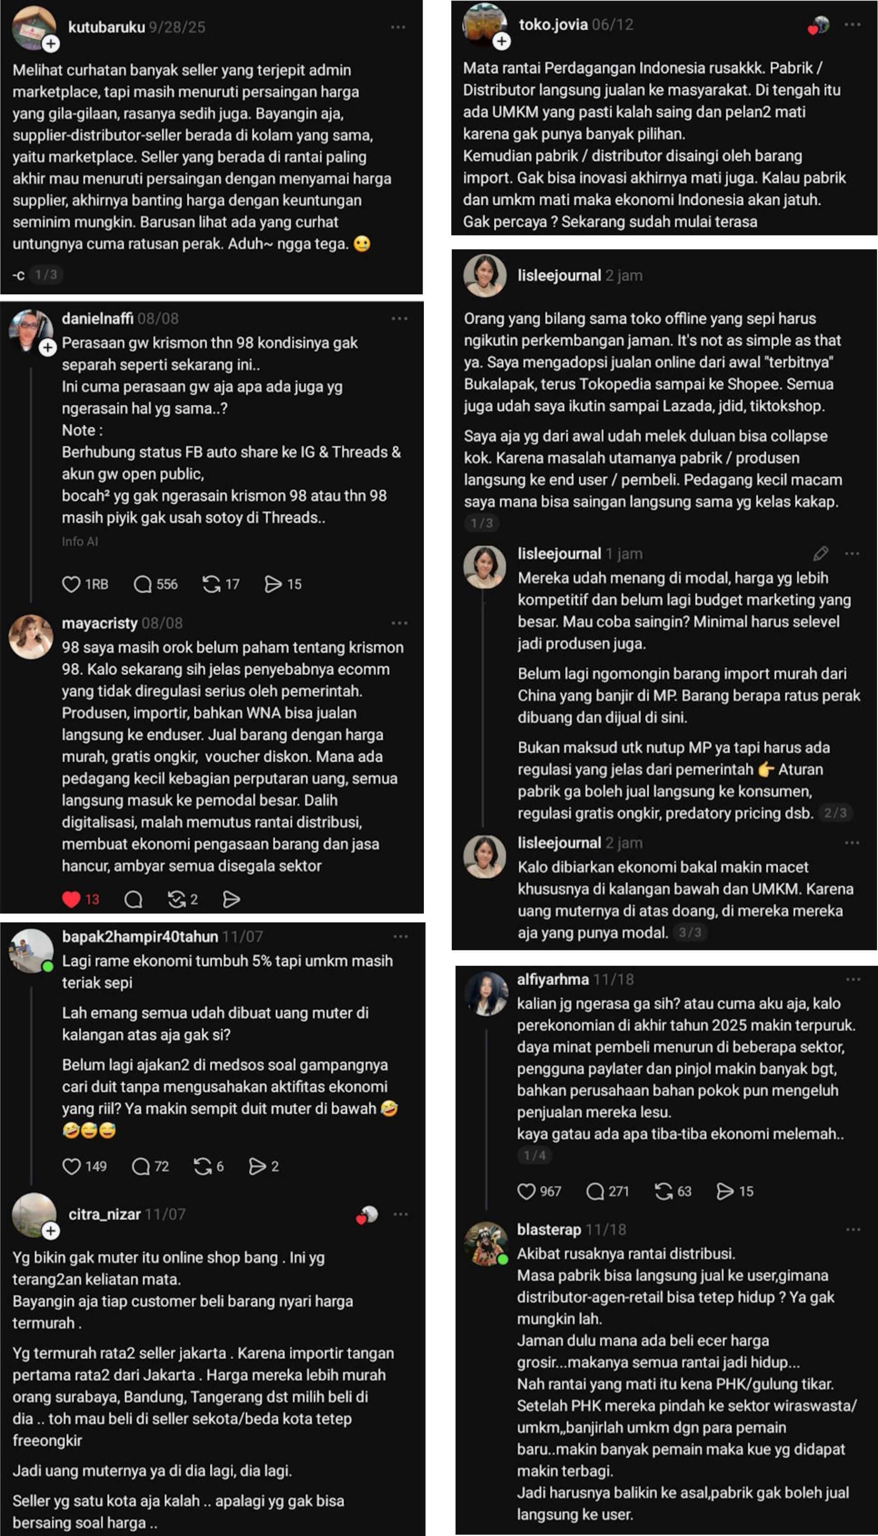
Task: Unlike mayacristy's reply with the red heart
Action: click(71, 899)
